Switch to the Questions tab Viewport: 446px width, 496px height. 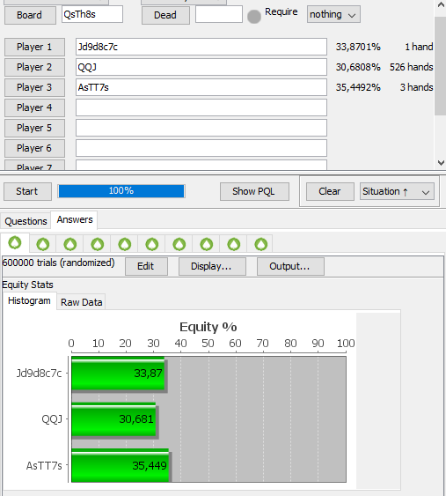pyautogui.click(x=26, y=221)
